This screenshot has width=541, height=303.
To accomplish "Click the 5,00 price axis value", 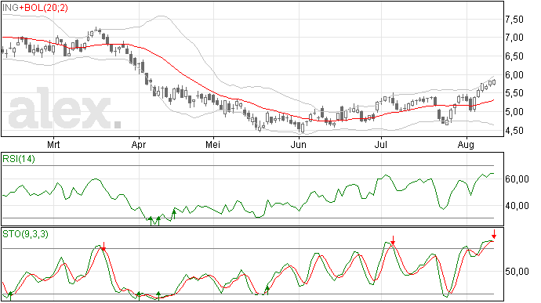I will coord(514,112).
